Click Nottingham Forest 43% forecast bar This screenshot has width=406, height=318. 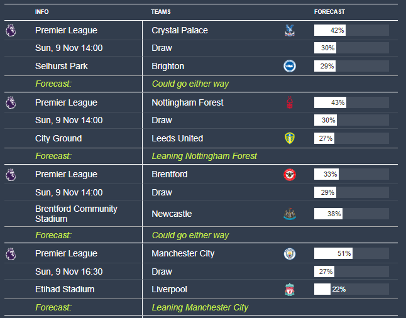[351, 102]
